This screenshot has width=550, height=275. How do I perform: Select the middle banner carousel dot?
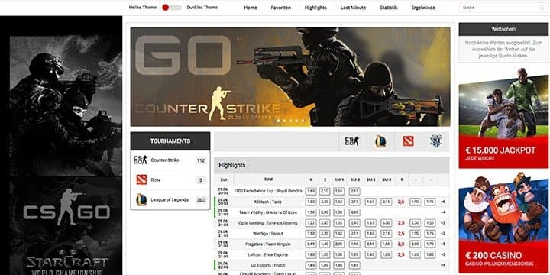pyautogui.click(x=290, y=121)
